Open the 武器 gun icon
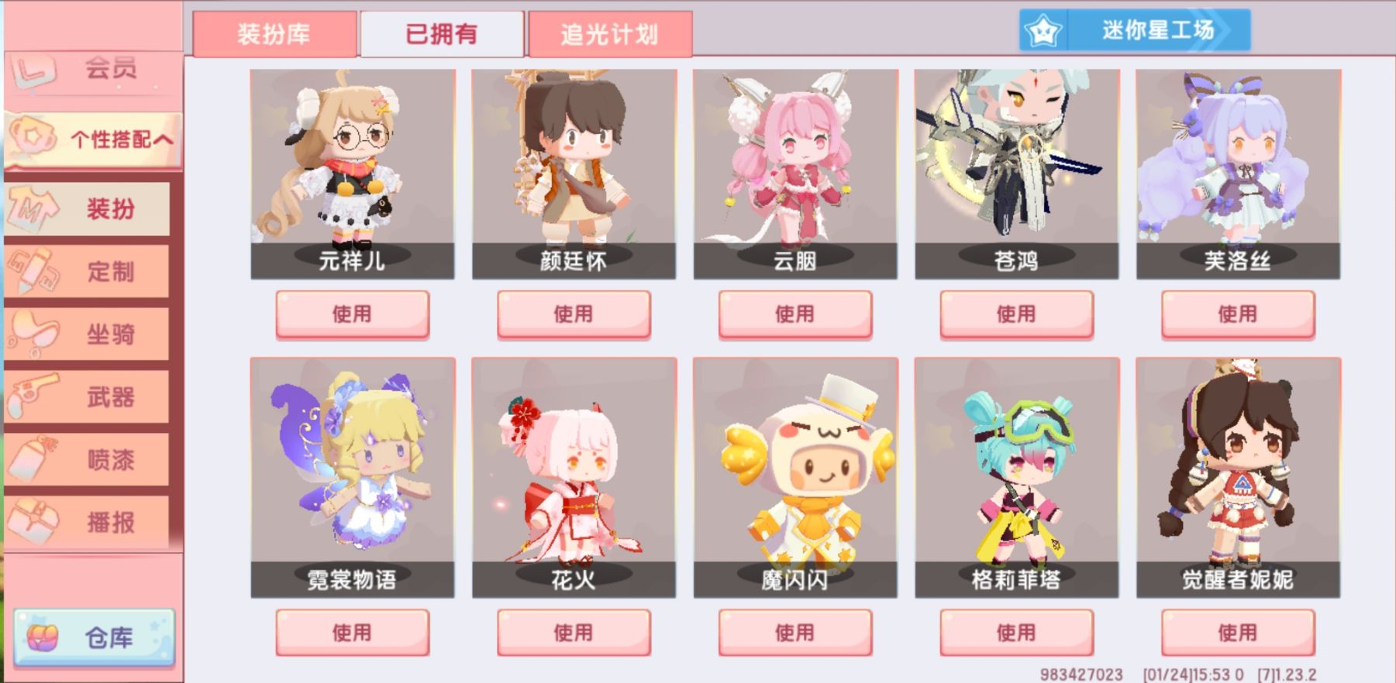The width and height of the screenshot is (1396, 683). pyautogui.click(x=33, y=396)
